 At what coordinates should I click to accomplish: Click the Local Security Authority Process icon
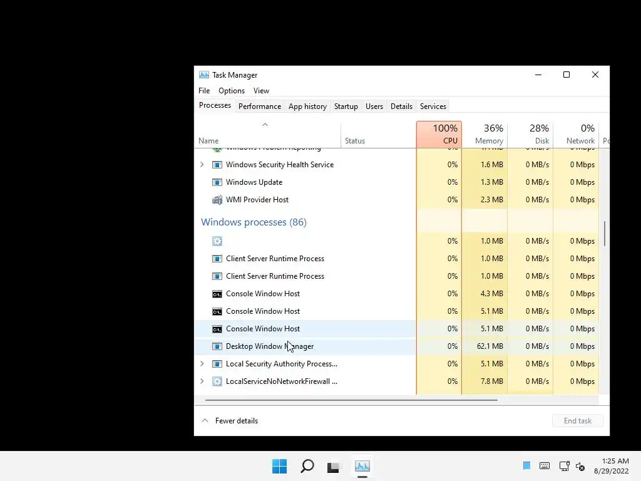click(217, 364)
